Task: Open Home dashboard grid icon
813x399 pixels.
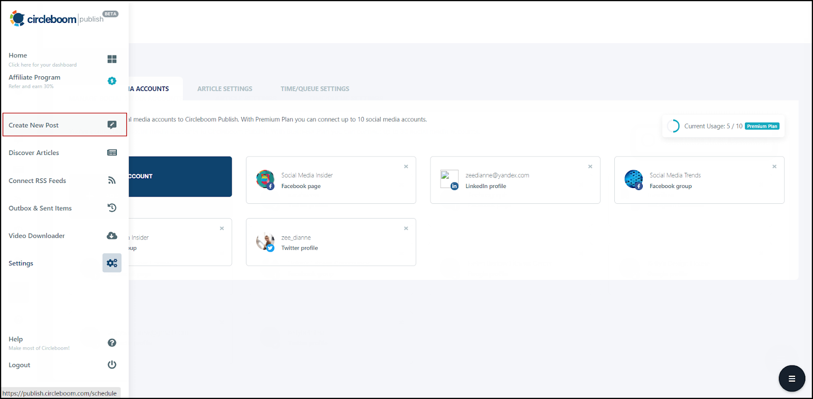Action: click(112, 59)
